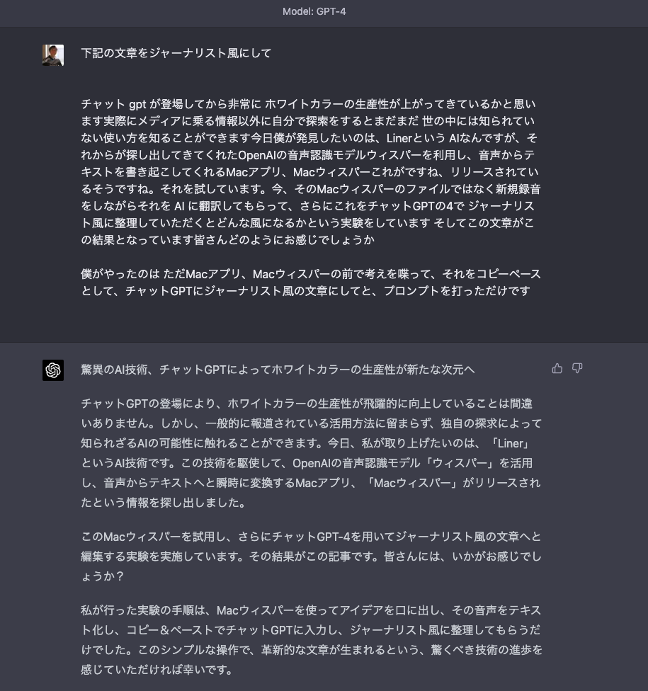This screenshot has height=691, width=648.
Task: Click the thumbs up icon on the response
Action: pos(557,368)
